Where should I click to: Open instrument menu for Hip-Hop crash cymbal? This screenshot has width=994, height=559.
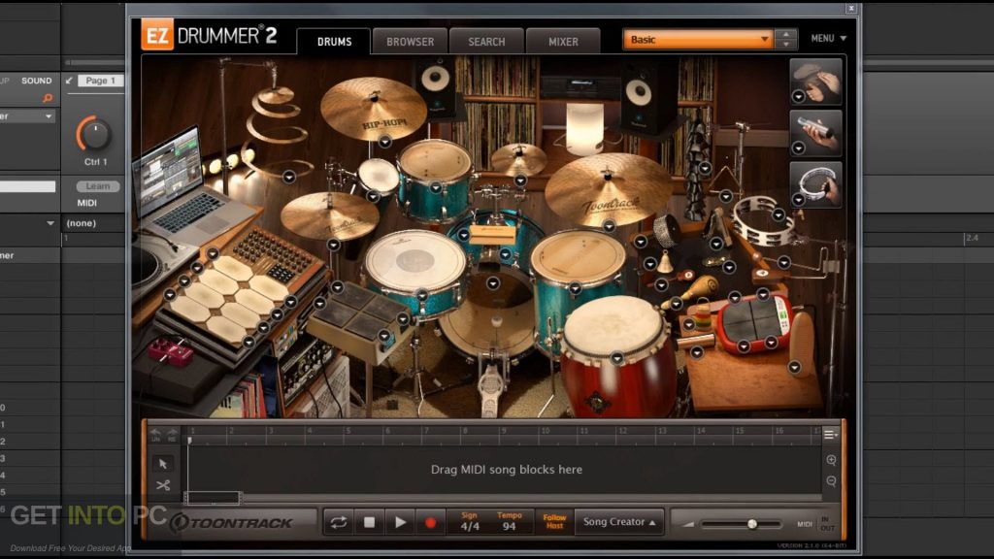384,142
